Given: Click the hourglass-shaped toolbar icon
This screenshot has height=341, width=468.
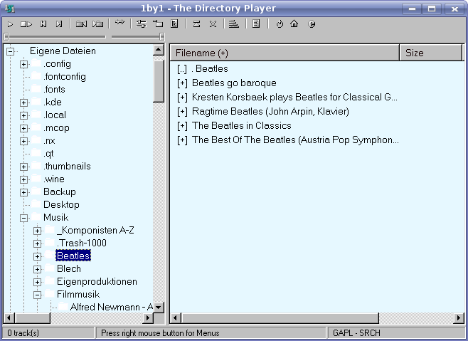Looking at the screenshot, I should pyautogui.click(x=196, y=24).
